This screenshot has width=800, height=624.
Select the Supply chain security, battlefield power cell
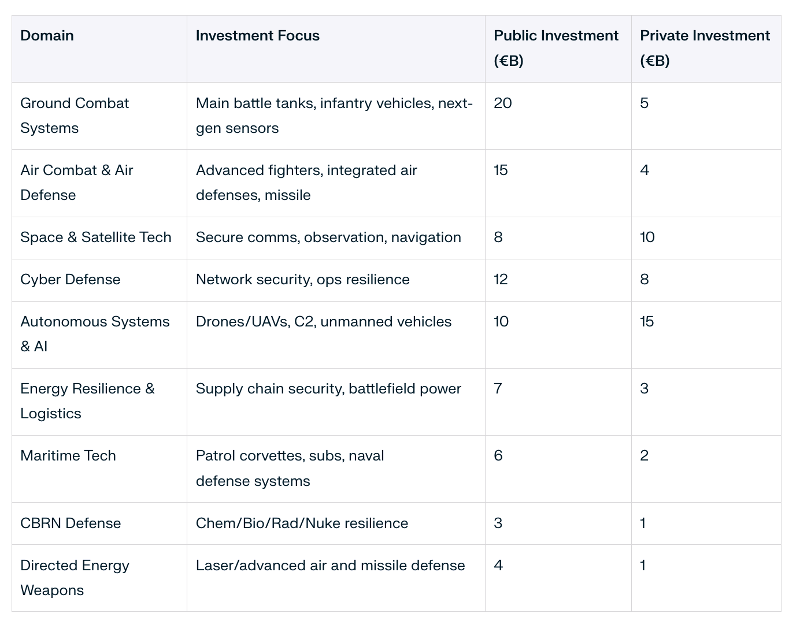click(328, 389)
